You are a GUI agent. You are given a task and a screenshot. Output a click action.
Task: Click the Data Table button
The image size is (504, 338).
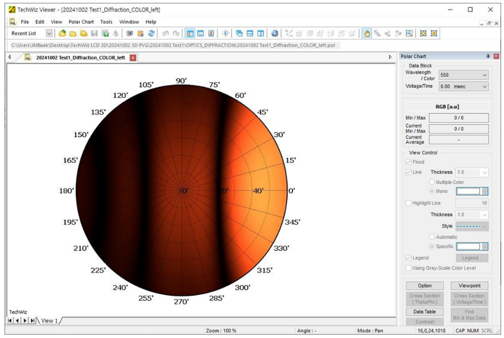click(424, 312)
